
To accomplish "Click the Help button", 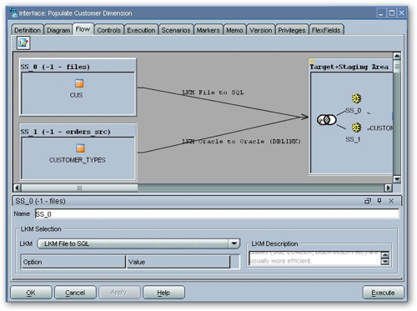I will 163,293.
